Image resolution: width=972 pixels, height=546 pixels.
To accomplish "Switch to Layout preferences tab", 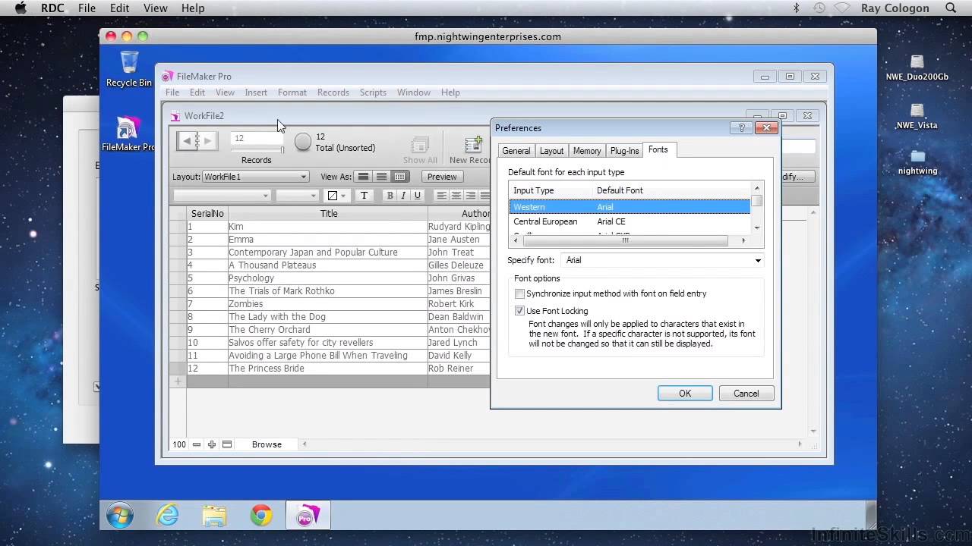I will tap(551, 151).
